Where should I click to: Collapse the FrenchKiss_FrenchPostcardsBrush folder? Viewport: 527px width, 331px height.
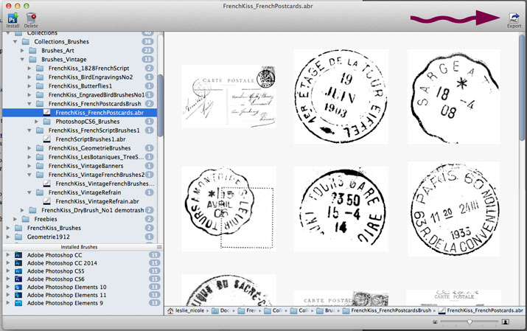29,104
